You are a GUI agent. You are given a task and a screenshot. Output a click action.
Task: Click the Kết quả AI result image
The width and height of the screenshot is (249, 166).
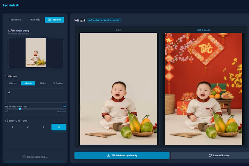[x=203, y=89]
